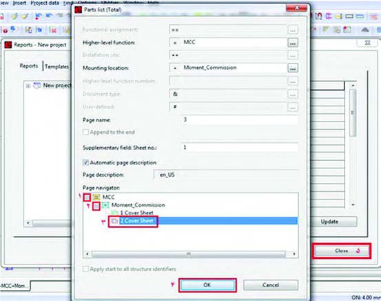Collapse the Moment_Commission tree node
The image size is (381, 301).
96,206
